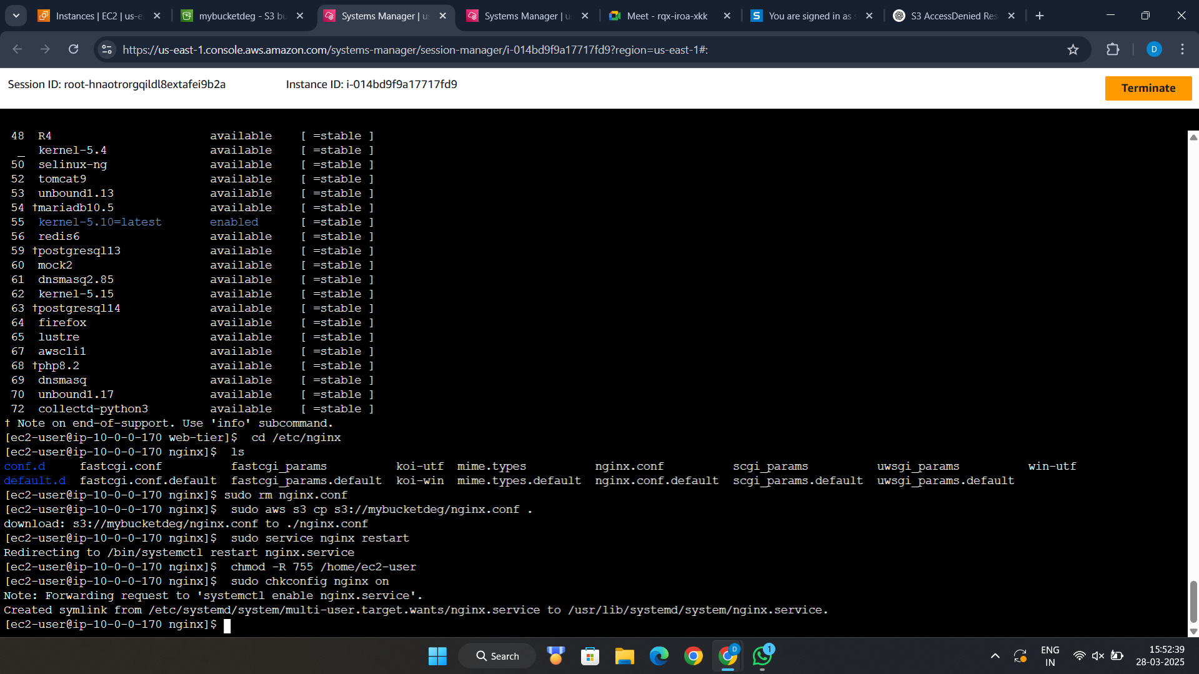Launch Microsoft Edge from taskbar
The image size is (1199, 674).
tap(659, 656)
